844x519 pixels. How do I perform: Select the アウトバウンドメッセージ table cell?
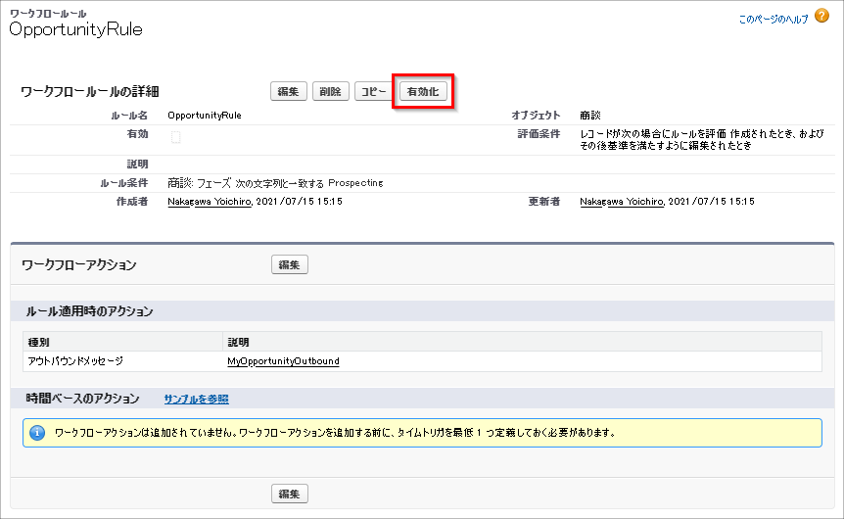tap(76, 361)
